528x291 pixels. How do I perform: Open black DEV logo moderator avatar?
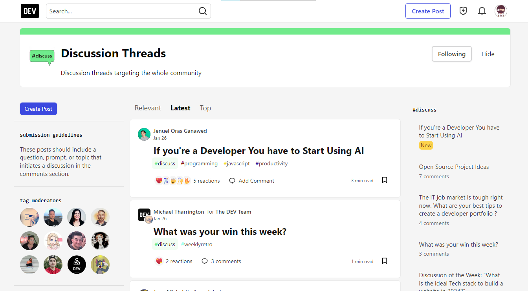[x=77, y=264]
